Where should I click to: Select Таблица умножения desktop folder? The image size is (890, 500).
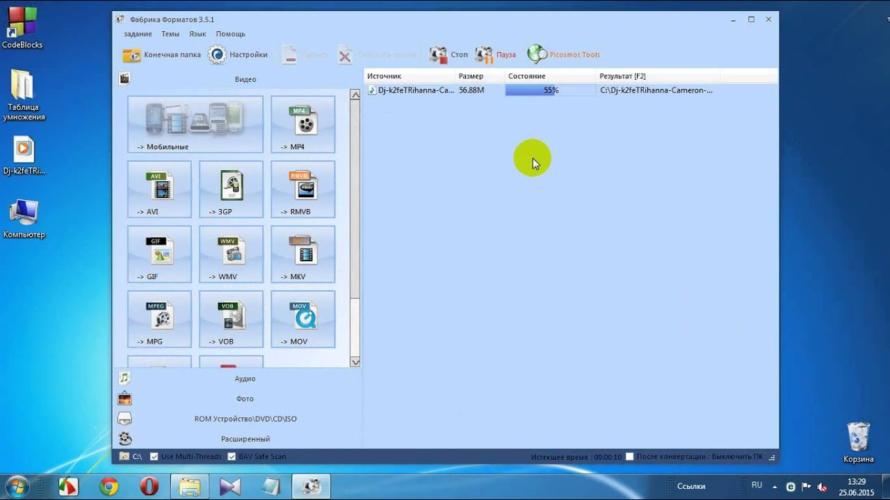click(x=24, y=95)
